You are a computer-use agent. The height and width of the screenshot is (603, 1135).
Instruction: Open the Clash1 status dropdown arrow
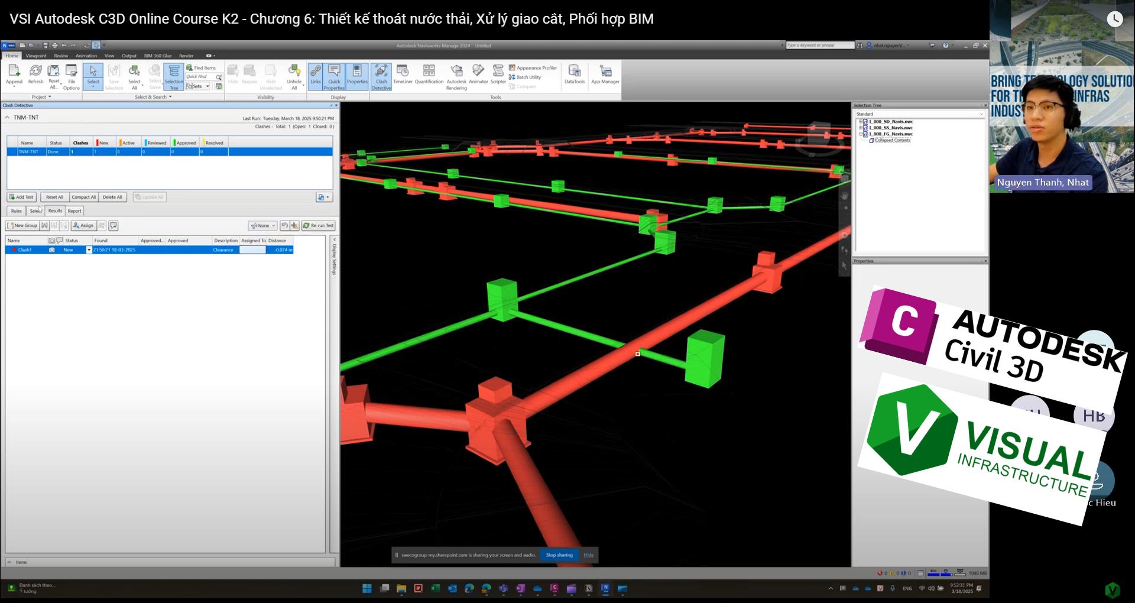[x=89, y=250]
